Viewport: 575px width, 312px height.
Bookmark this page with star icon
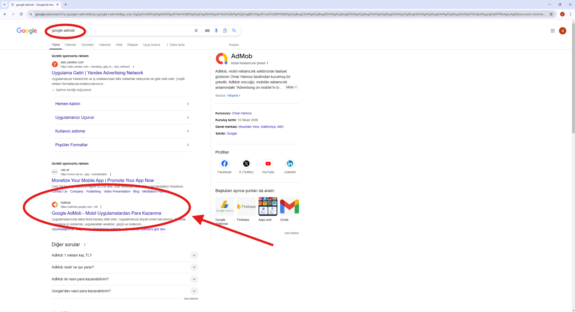coord(551,14)
